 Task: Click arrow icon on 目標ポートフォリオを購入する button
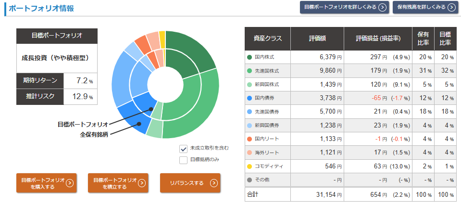pyautogui.click(x=70, y=183)
